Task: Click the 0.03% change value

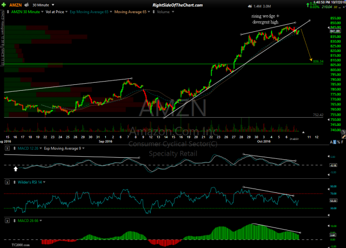Action: [x=315, y=7]
